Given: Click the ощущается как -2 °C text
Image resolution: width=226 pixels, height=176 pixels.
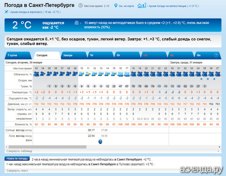Looking at the screenshot, I should [x=53, y=25].
